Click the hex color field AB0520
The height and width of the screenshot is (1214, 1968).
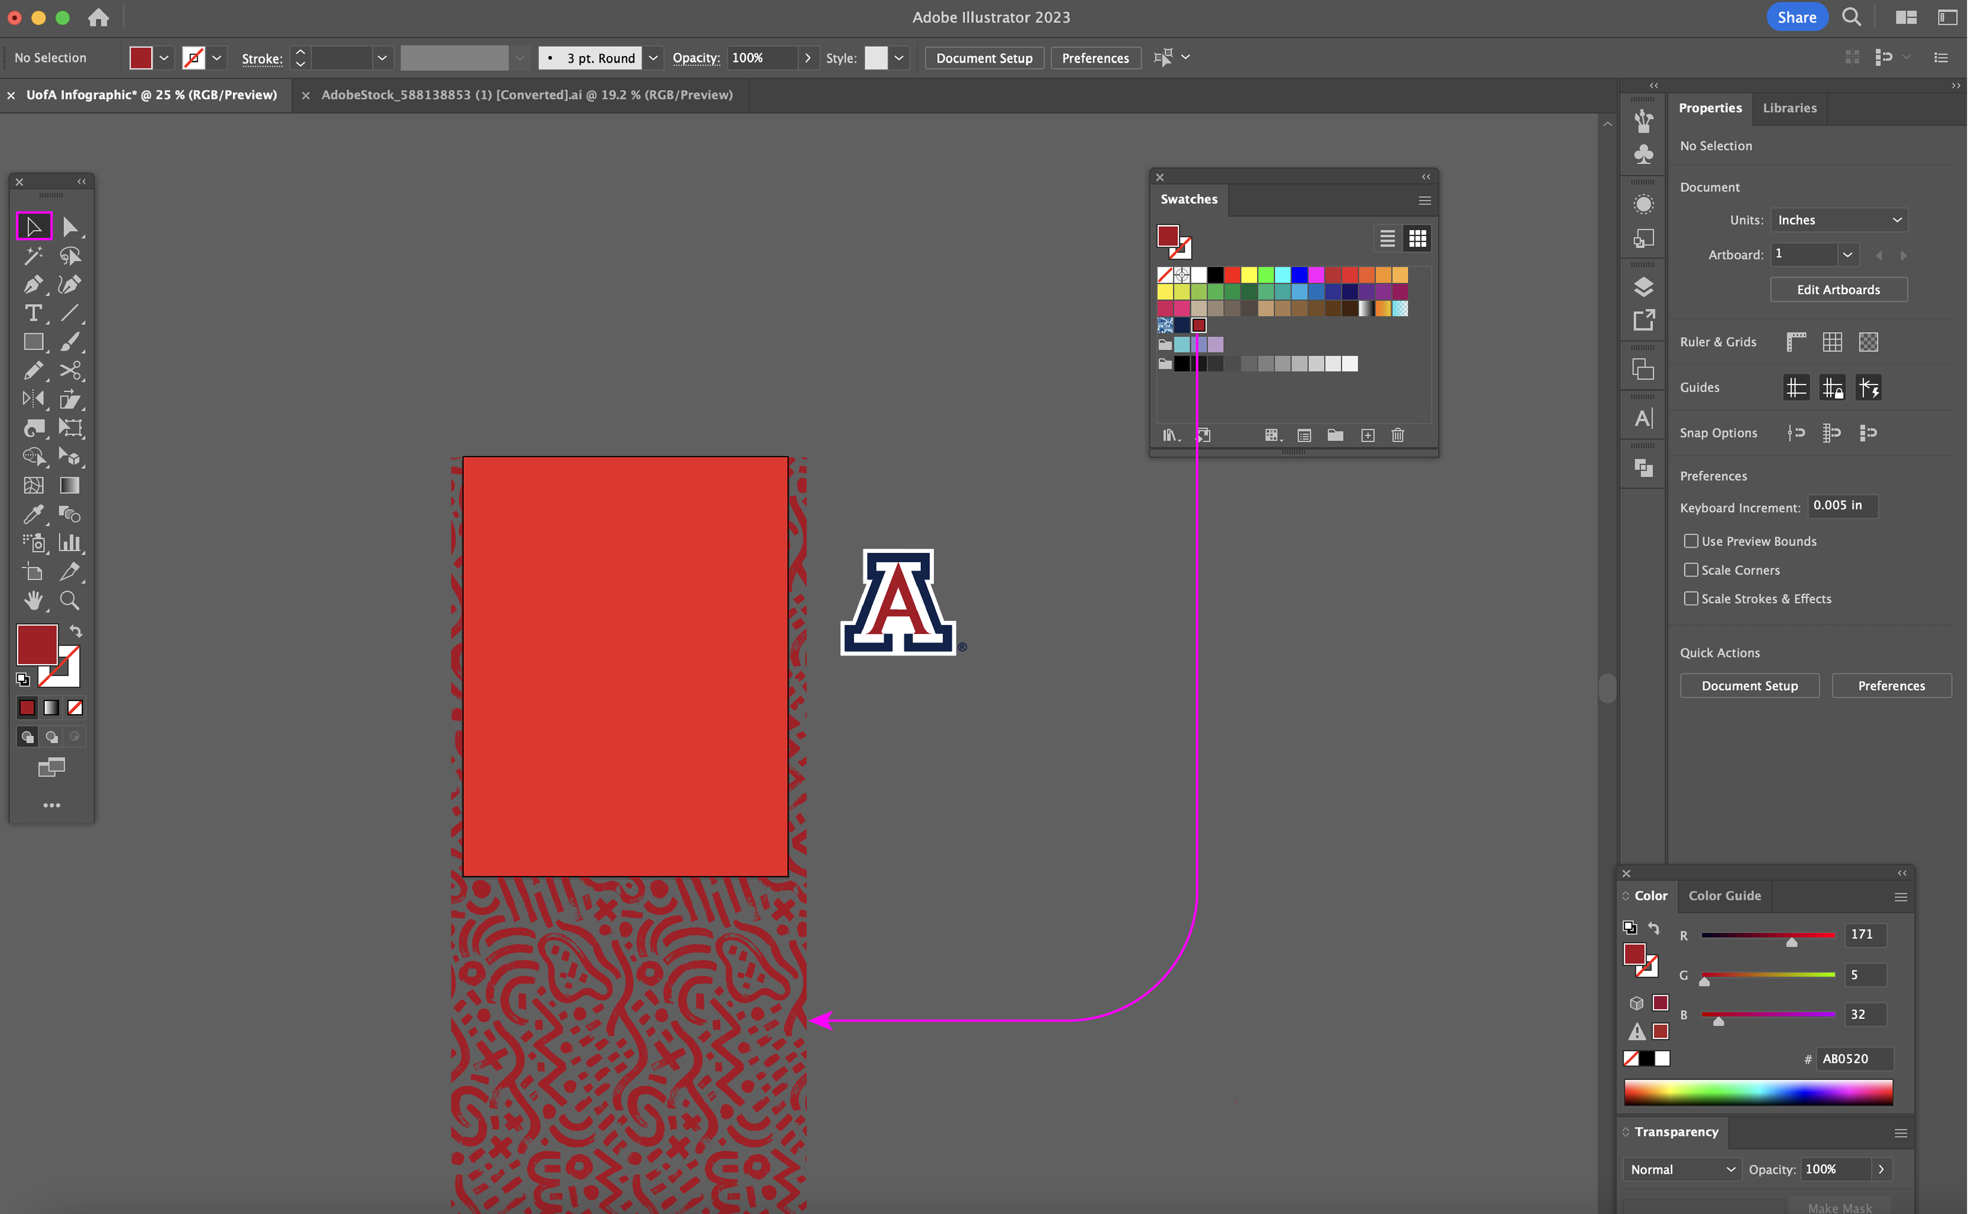[x=1855, y=1058]
